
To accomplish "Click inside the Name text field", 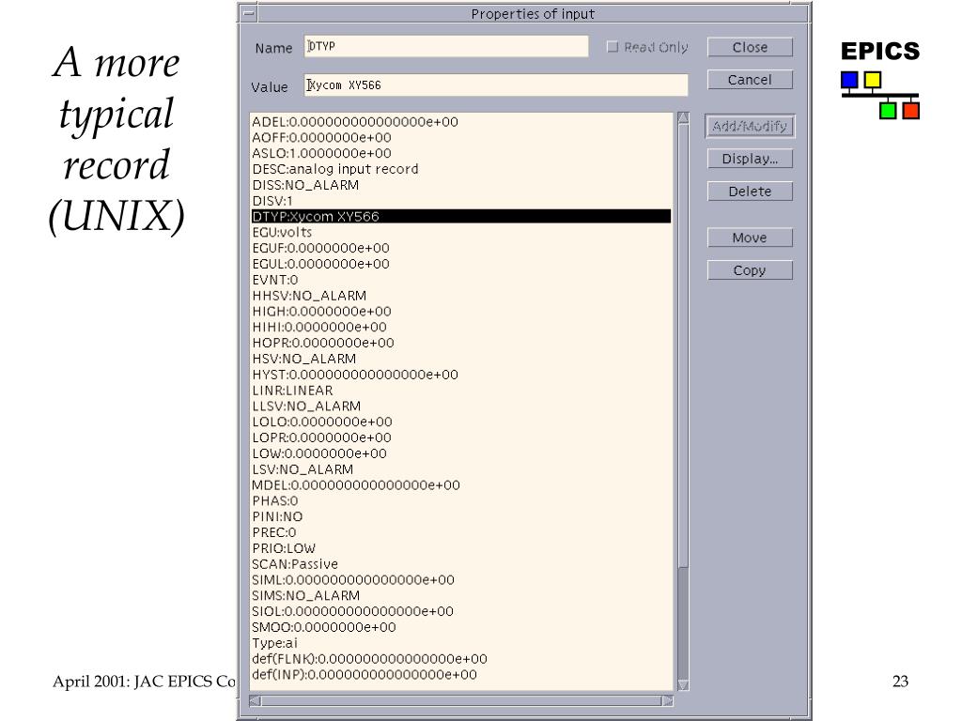I will pos(446,47).
